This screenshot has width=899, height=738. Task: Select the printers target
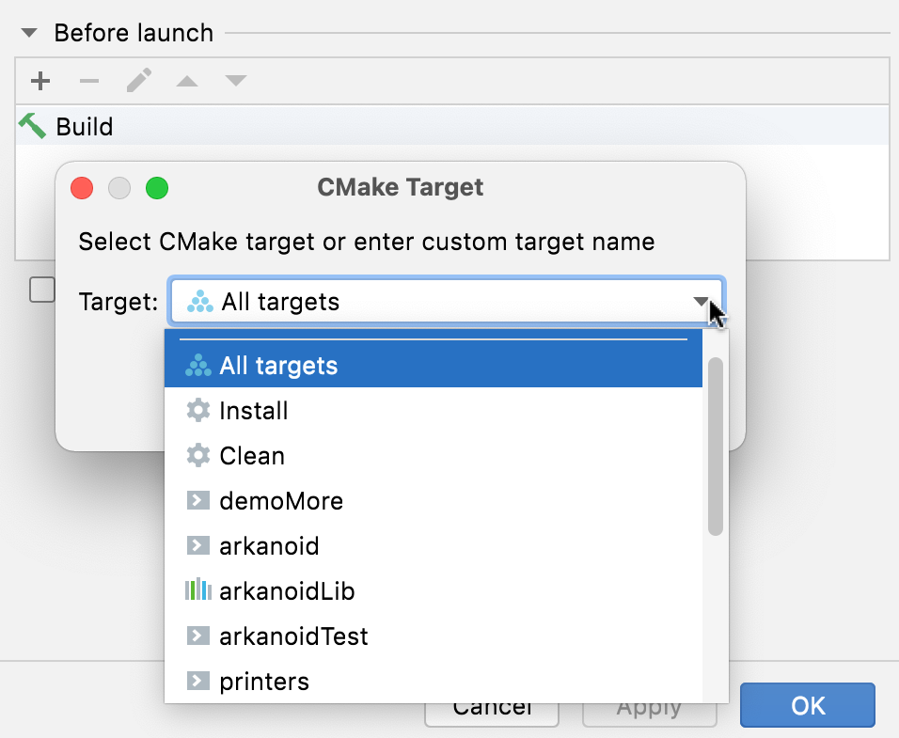[264, 681]
